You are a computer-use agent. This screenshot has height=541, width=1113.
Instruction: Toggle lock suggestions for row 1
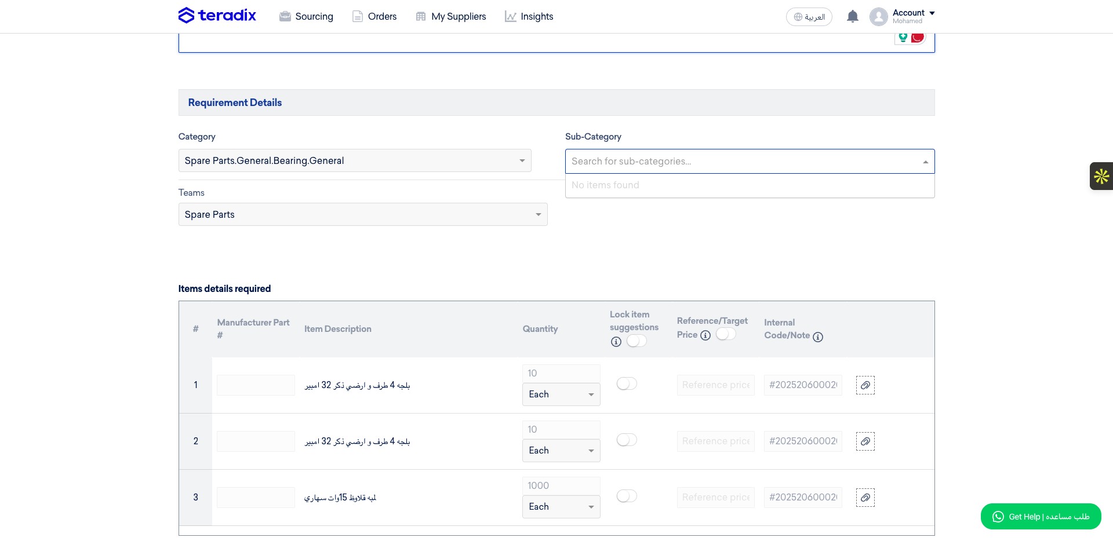pos(627,383)
